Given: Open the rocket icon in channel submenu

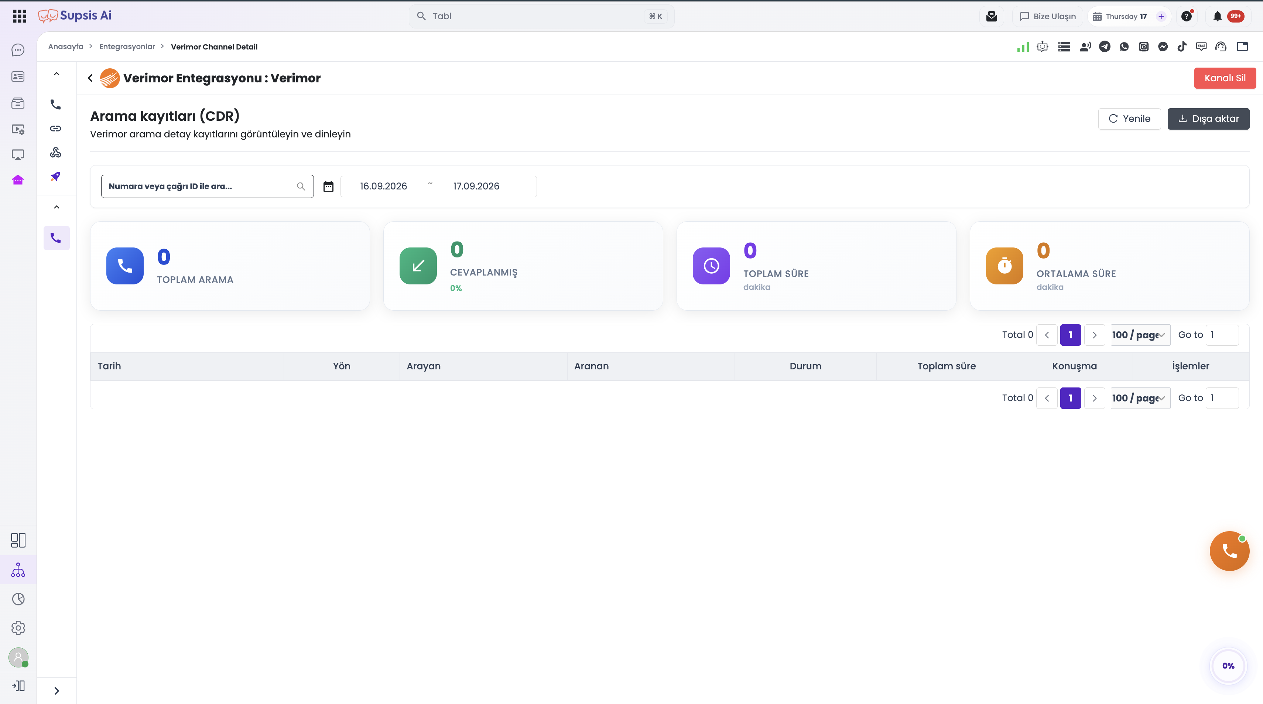Looking at the screenshot, I should click(x=56, y=177).
